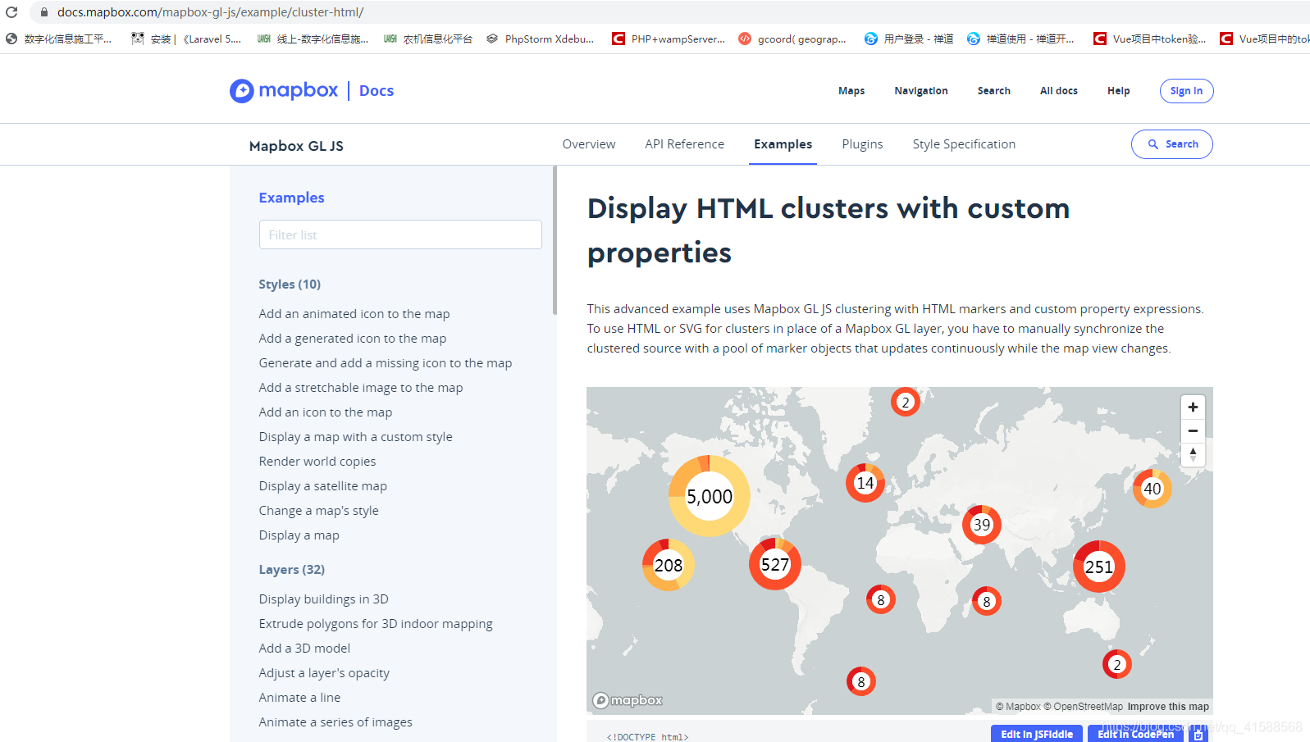Click the Improve this map link
The height and width of the screenshot is (742, 1310).
(x=1168, y=706)
